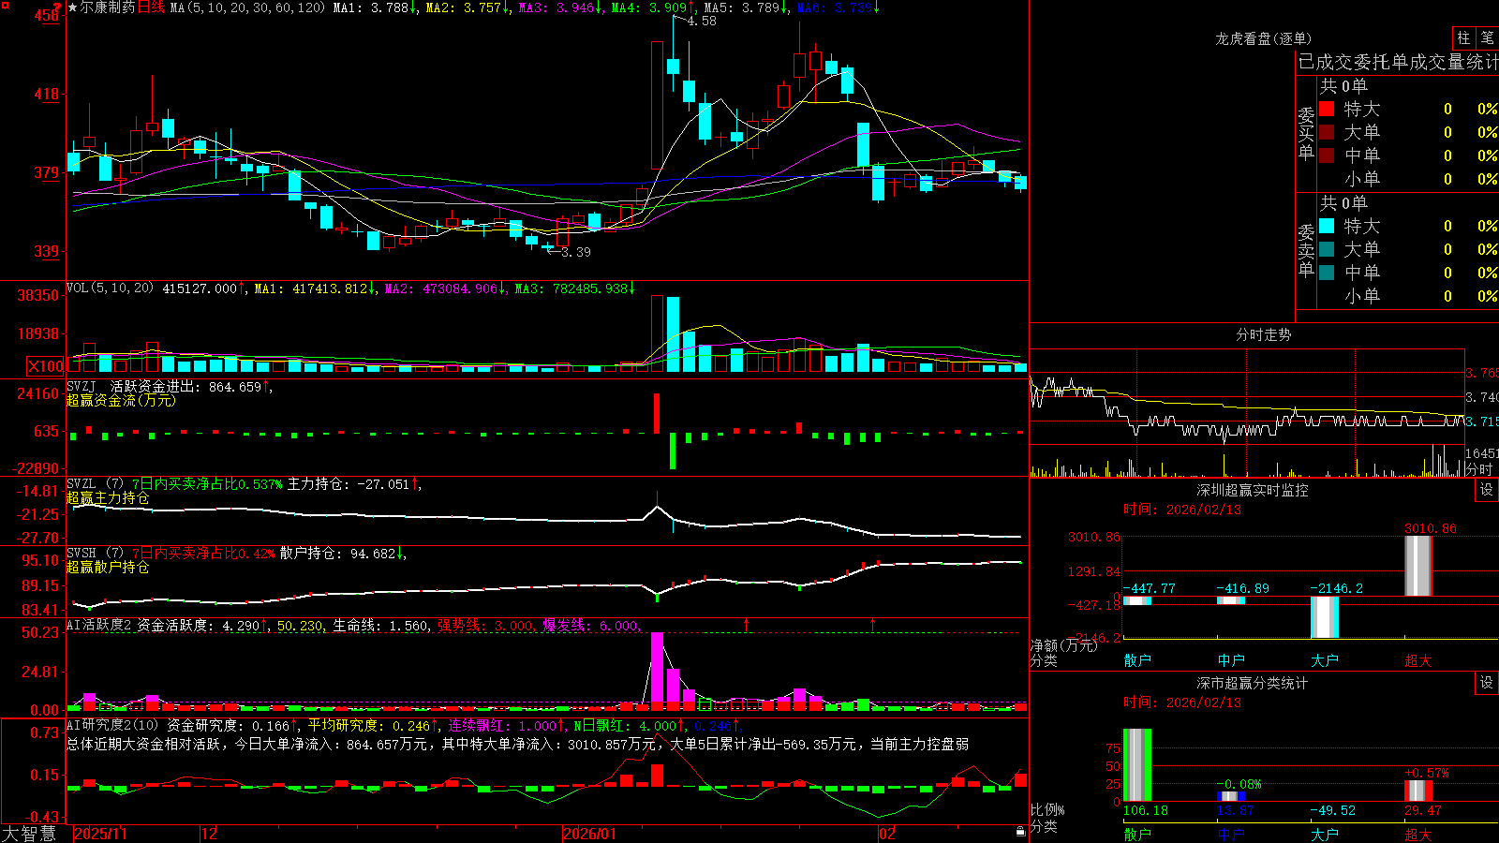Click the 超大 bar valued 3010.86
Screen dimensions: 1499x843
(x=1418, y=566)
